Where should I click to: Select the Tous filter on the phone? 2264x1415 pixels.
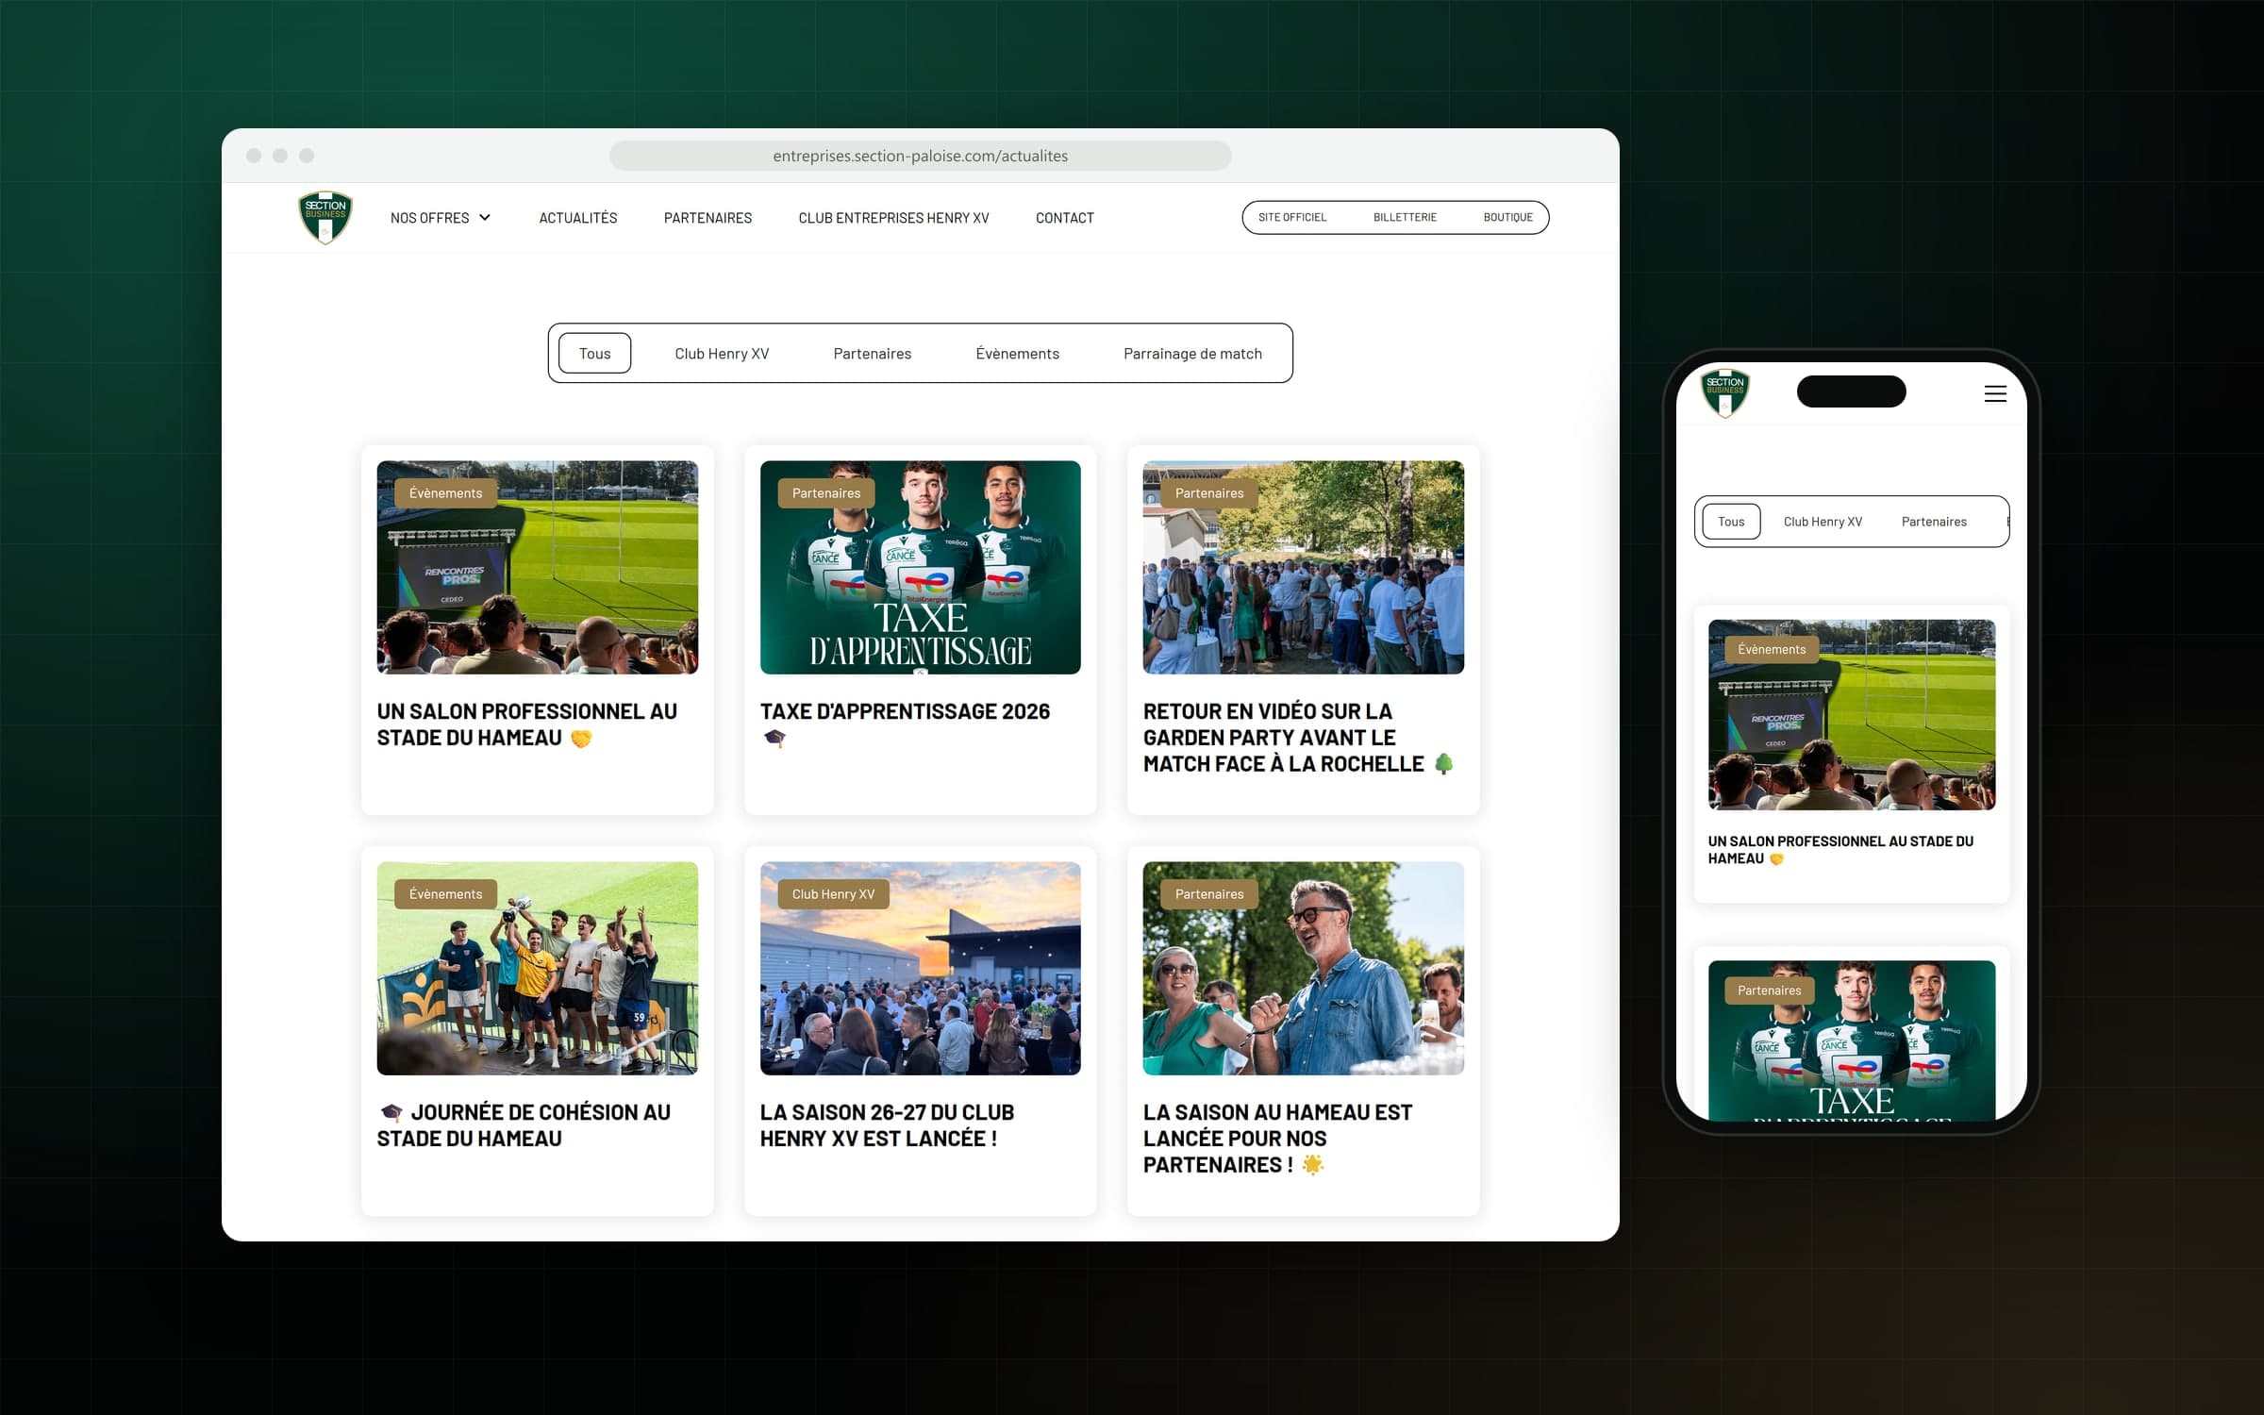(x=1731, y=522)
